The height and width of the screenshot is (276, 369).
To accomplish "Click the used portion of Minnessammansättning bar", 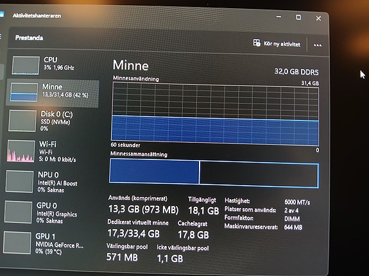I will (155, 171).
